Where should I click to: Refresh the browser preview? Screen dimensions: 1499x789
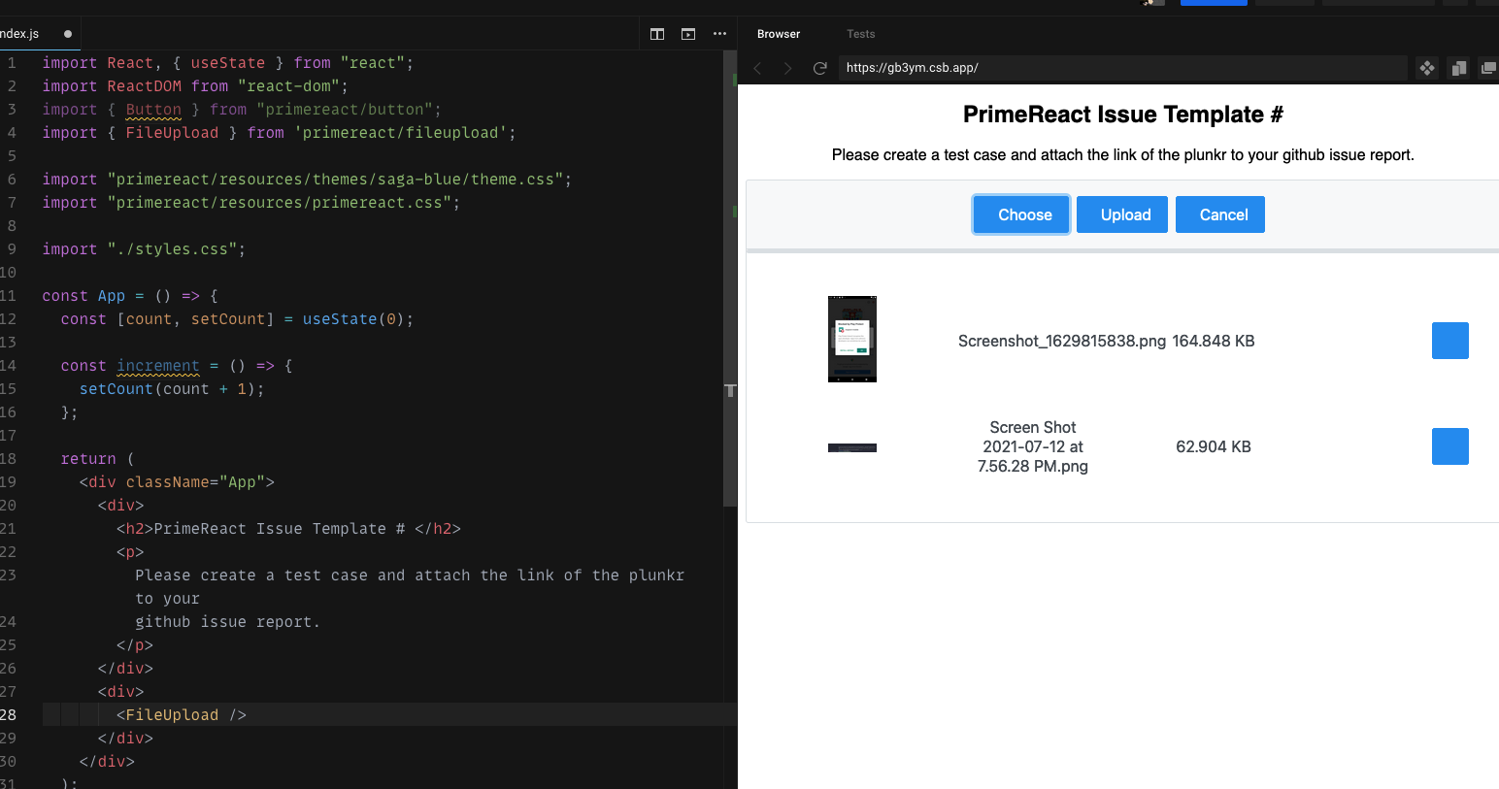point(819,68)
